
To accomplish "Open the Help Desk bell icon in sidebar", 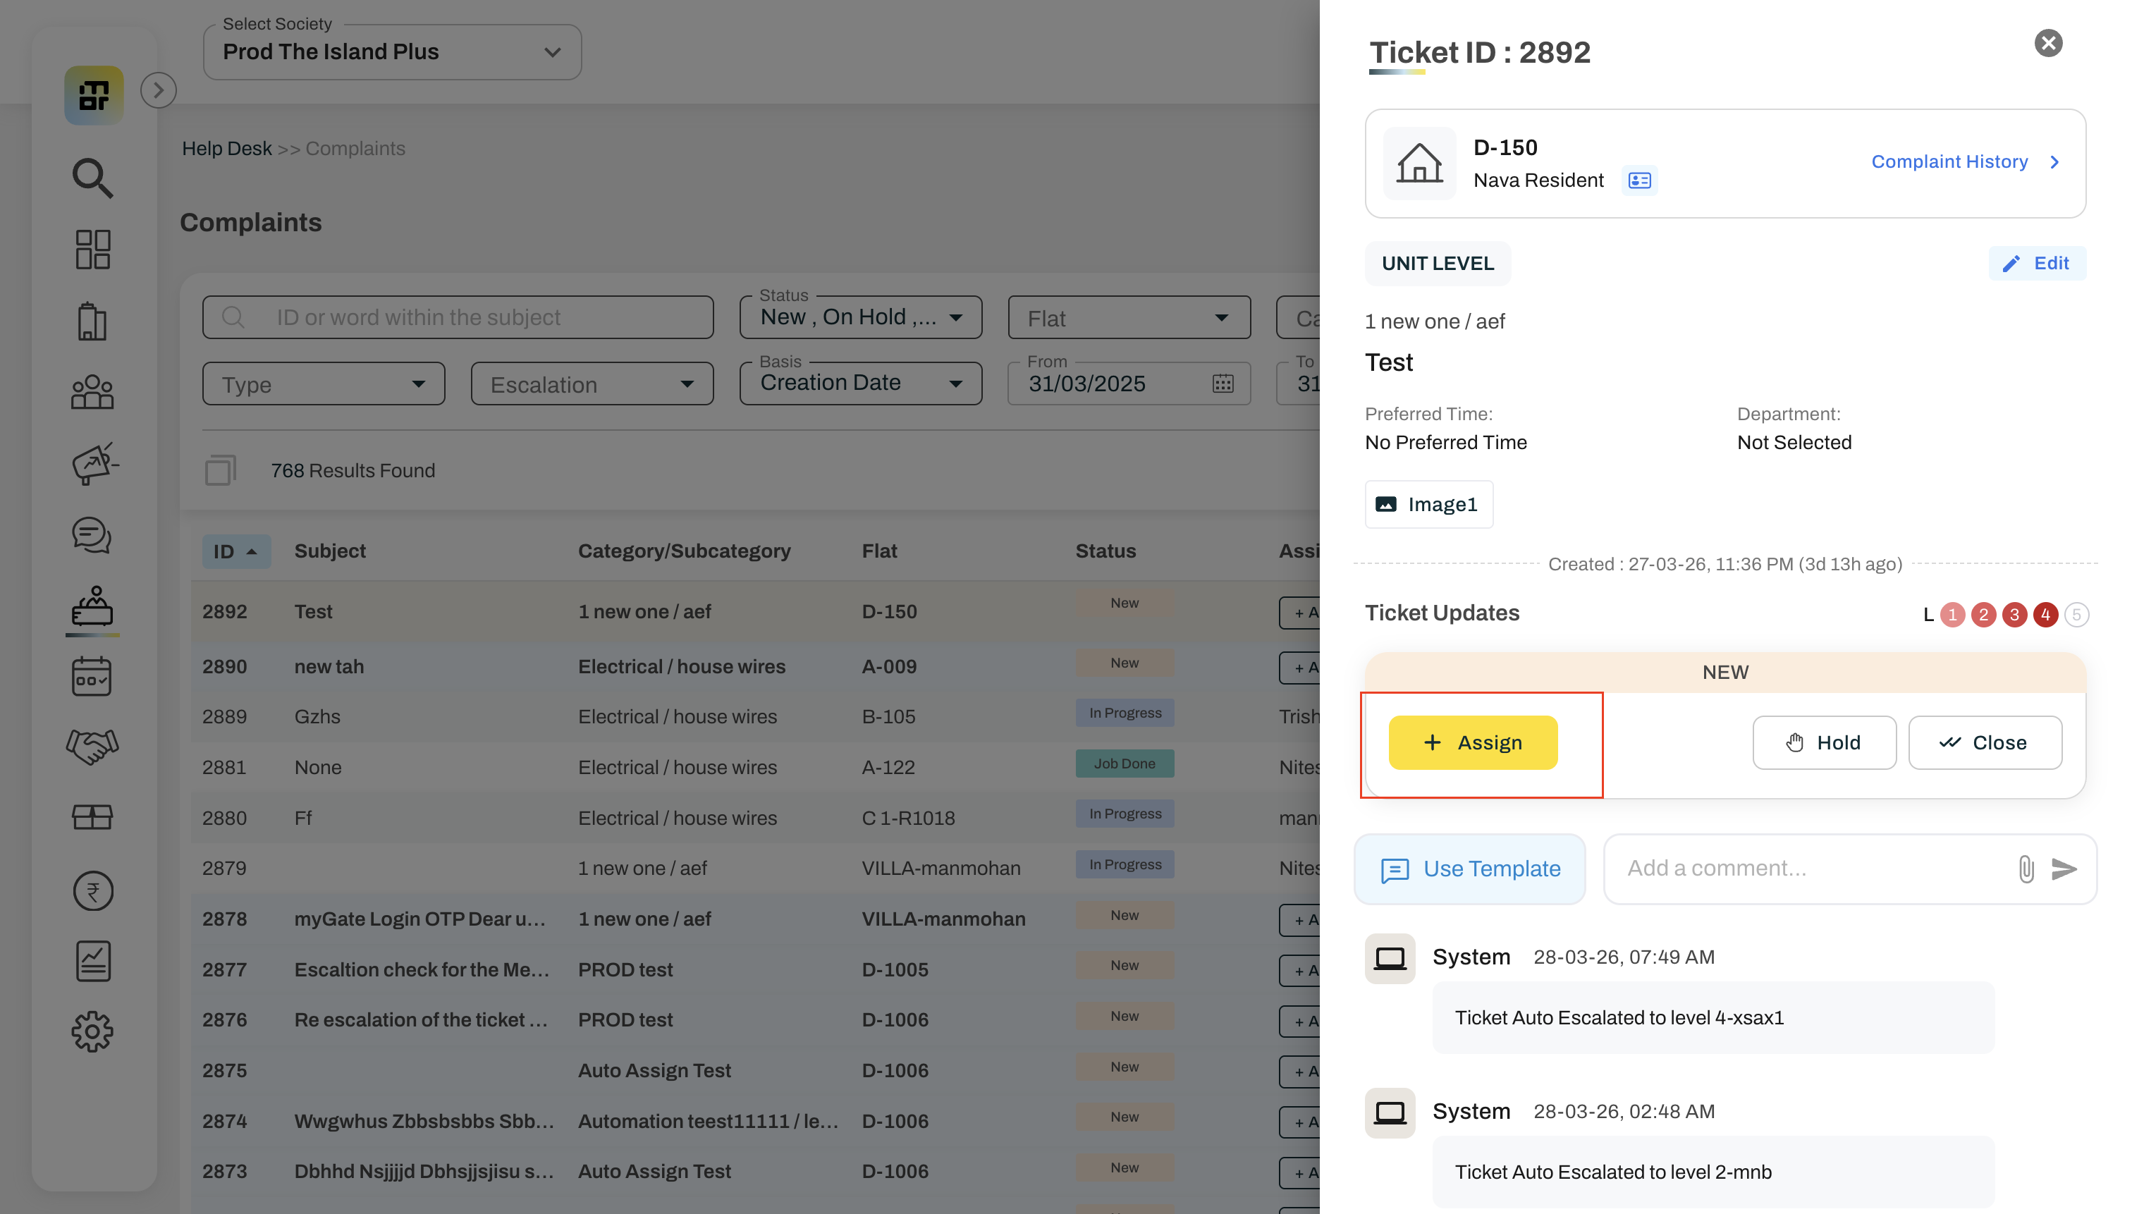I will (92, 606).
